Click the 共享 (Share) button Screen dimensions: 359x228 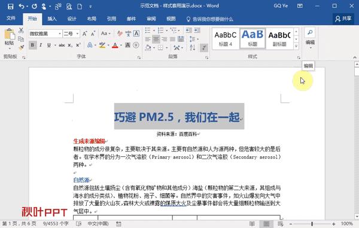click(343, 19)
